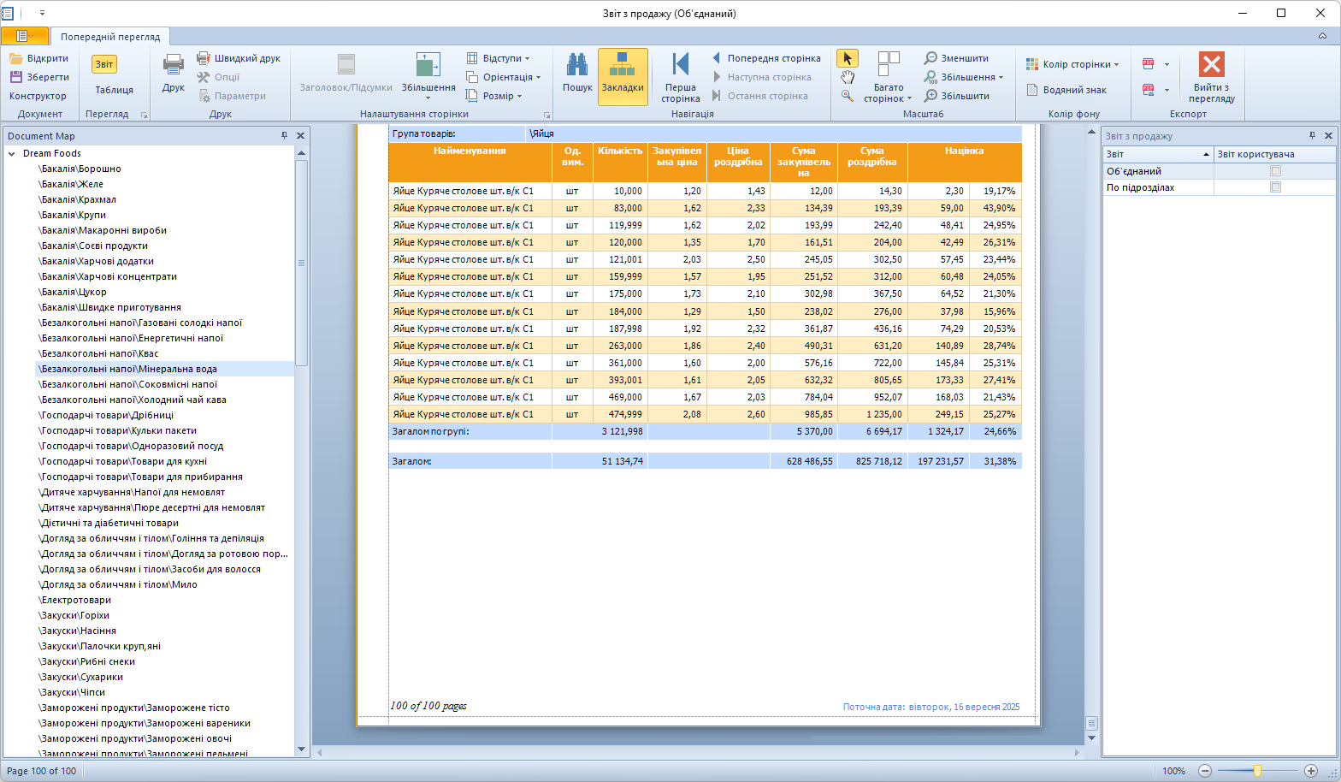The height and width of the screenshot is (782, 1341).
Task: Check Об'єднаний user report checkbox
Action: coord(1275,171)
